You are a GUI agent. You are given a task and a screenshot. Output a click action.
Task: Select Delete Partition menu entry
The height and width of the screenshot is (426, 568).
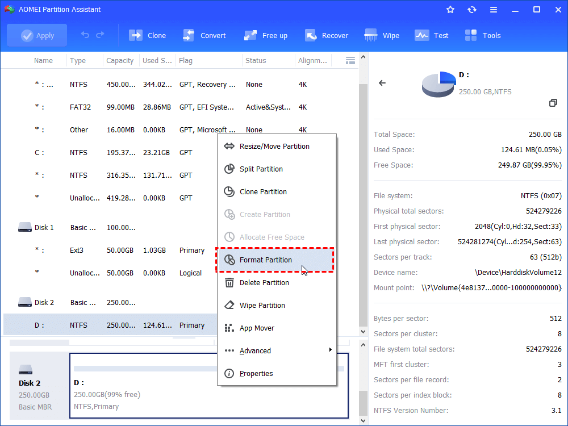point(264,282)
